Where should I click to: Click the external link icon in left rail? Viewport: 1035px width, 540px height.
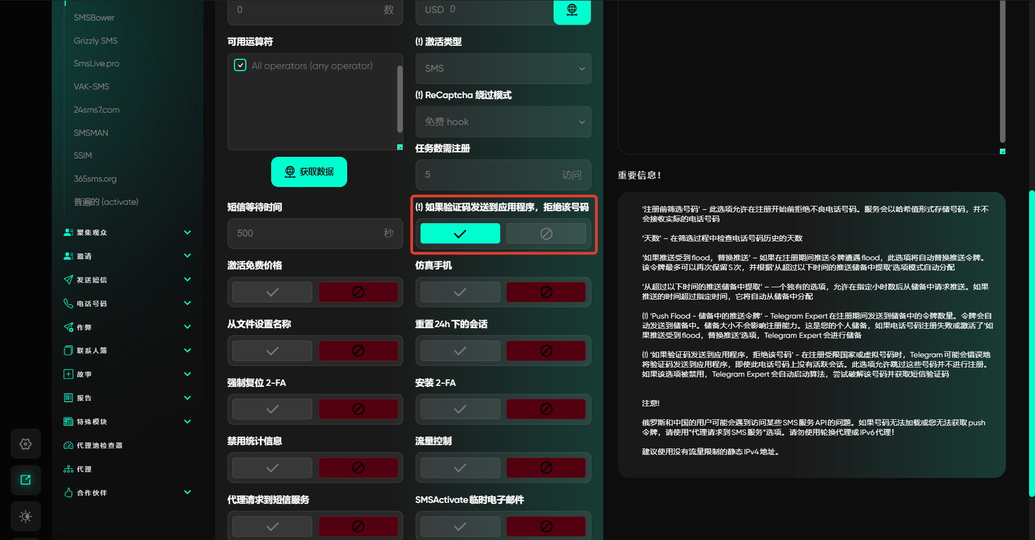coord(25,480)
